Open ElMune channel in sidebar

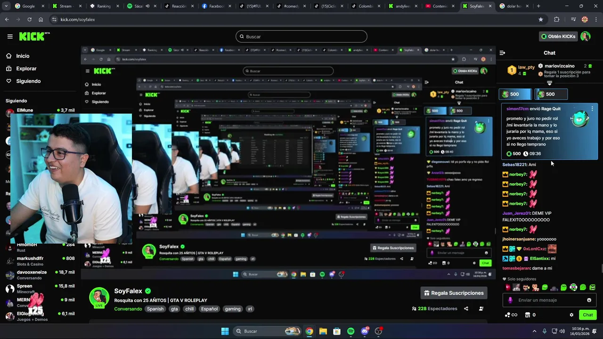click(x=40, y=111)
